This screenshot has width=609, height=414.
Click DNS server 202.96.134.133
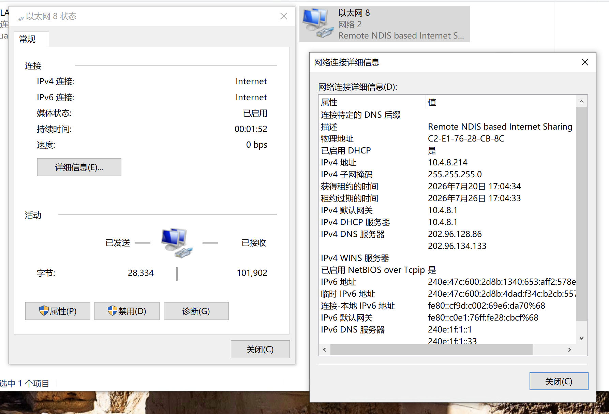pyautogui.click(x=457, y=246)
